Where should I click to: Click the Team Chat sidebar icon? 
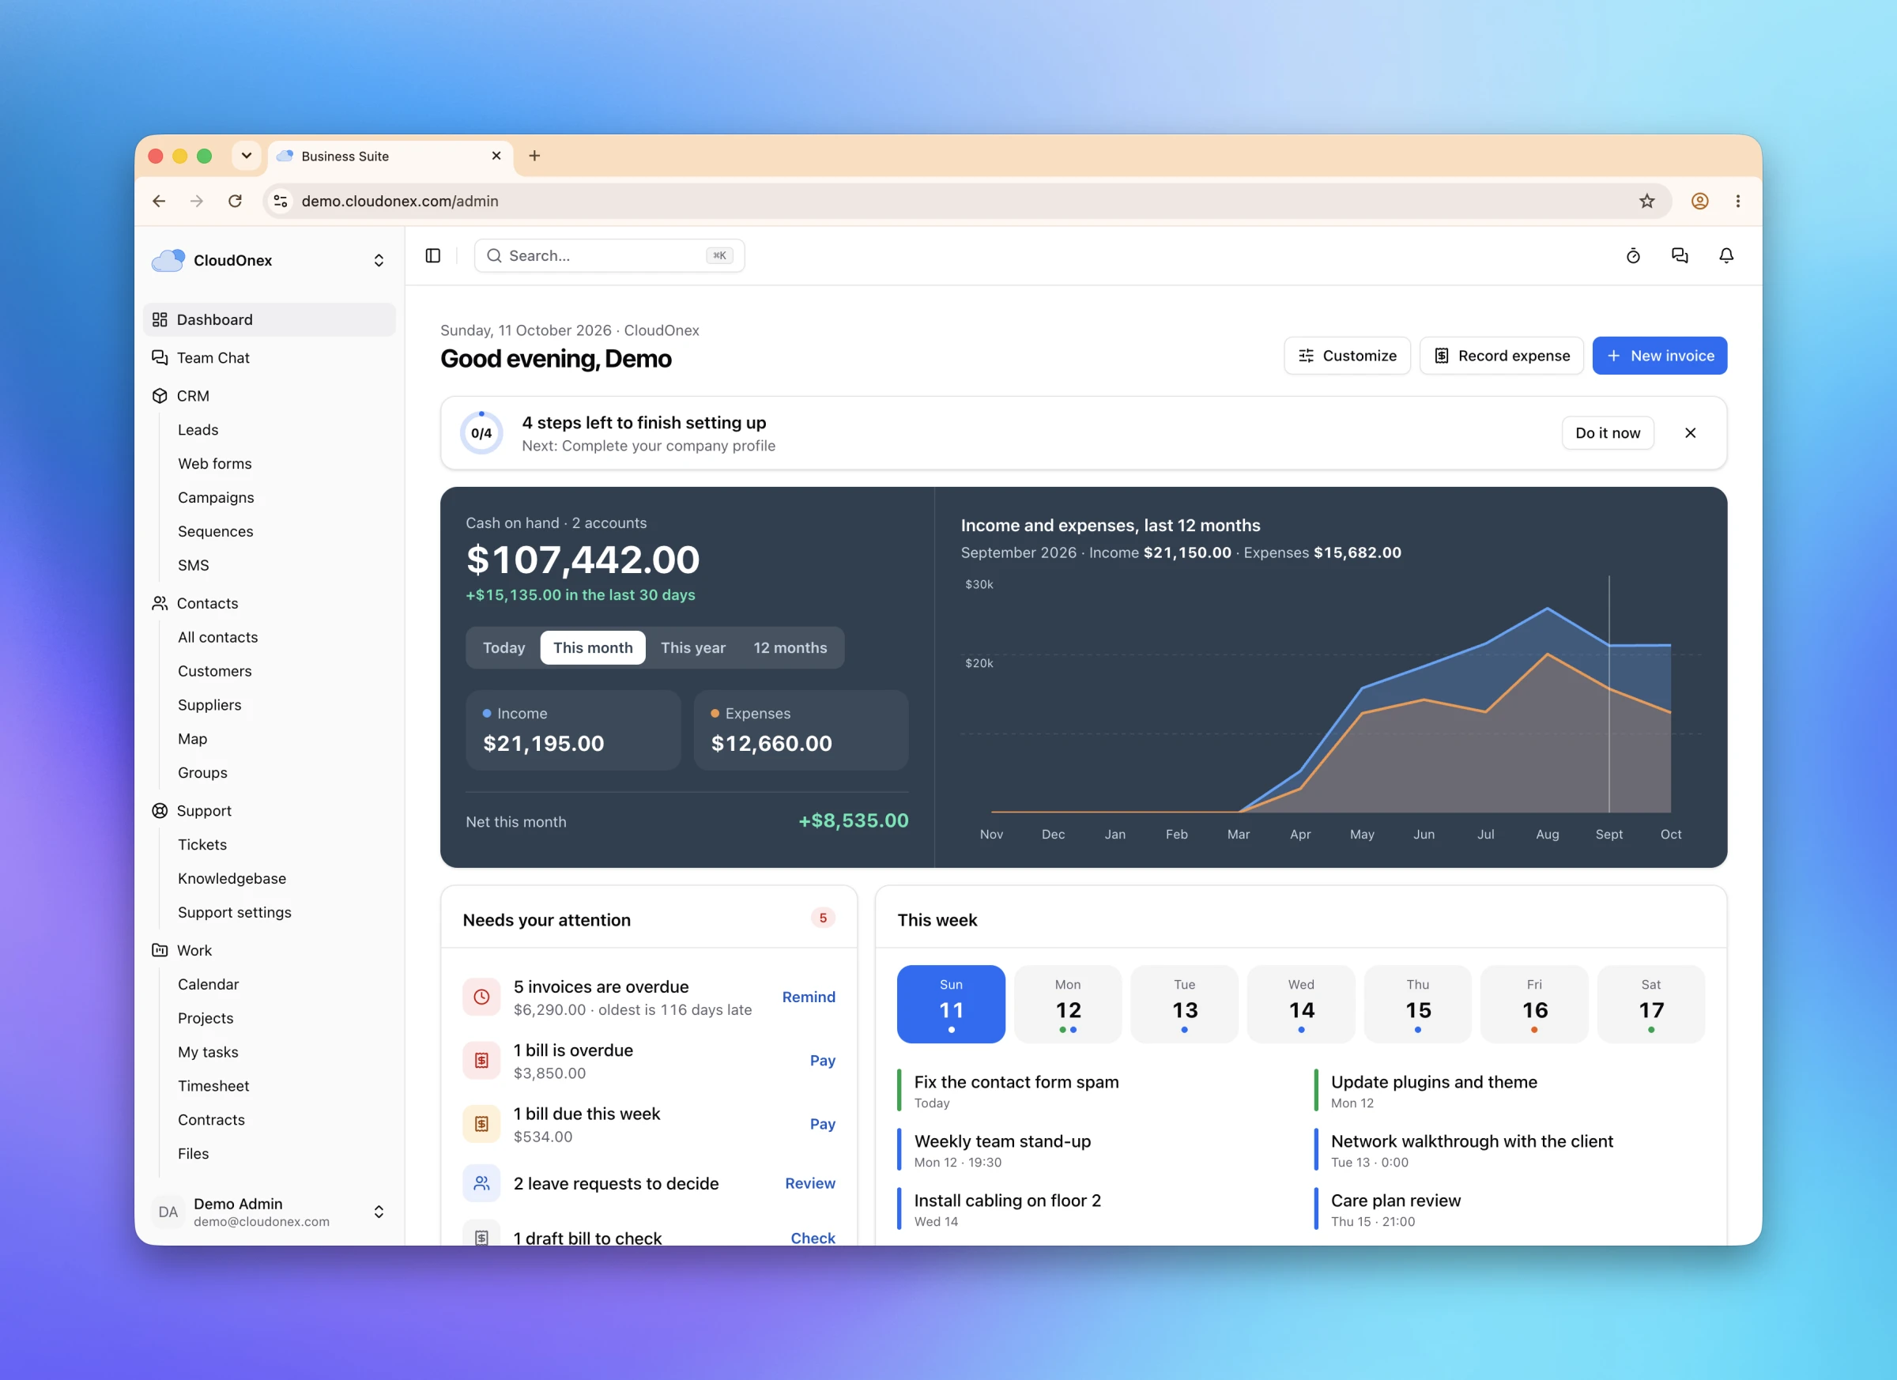click(x=160, y=358)
